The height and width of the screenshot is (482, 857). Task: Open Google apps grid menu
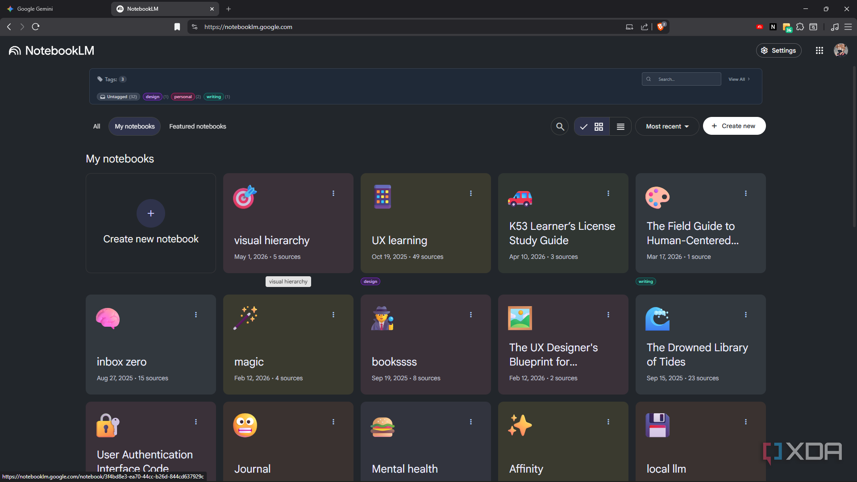[x=819, y=50]
